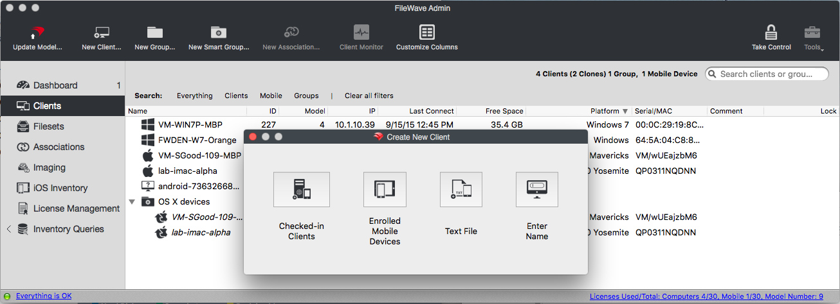Screen dimensions: 840x304
Task: Choose the Enrolled Mobile Devices icon
Action: 385,189
